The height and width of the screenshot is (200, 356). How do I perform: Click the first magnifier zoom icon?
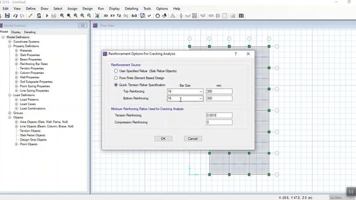62,16
